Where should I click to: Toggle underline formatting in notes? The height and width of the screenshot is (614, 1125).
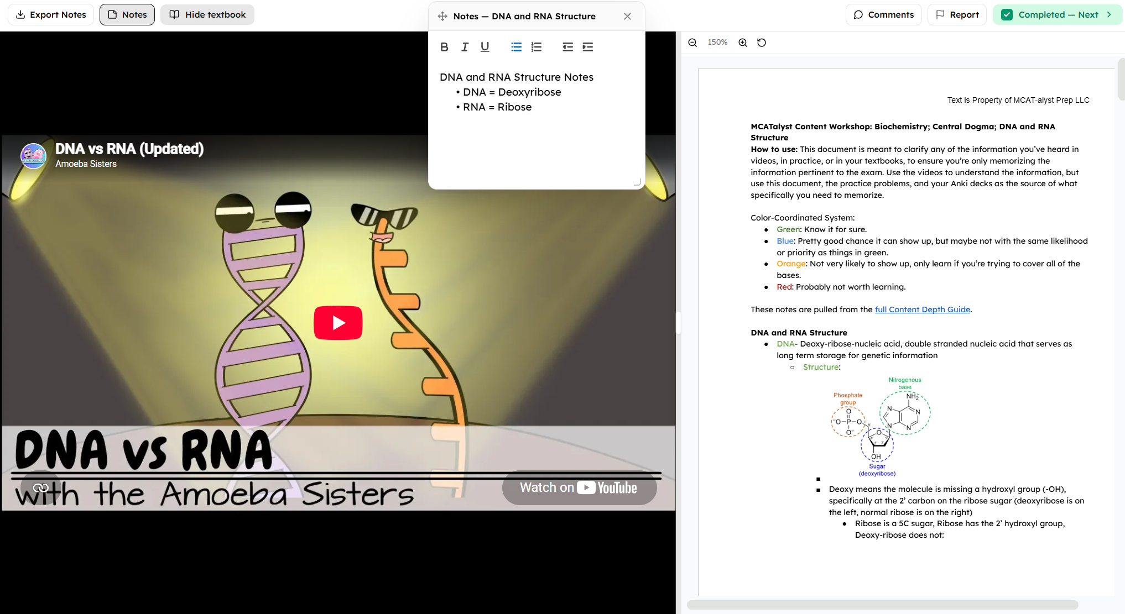point(485,47)
